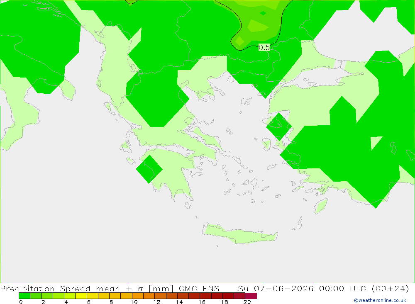Click the forecast time '00:00 UTC (00+24)'
Screen dimensions: 415x304
pos(364,288)
